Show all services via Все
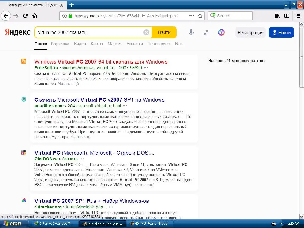Viewport: 304px width, 228px height. [178, 44]
